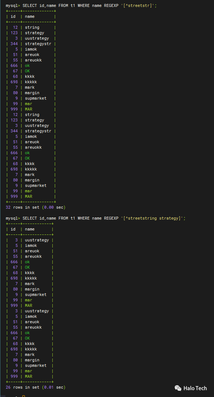Click table name t1 in the '[^streetstring strategy]' query
The image size is (214, 397).
click(x=73, y=218)
